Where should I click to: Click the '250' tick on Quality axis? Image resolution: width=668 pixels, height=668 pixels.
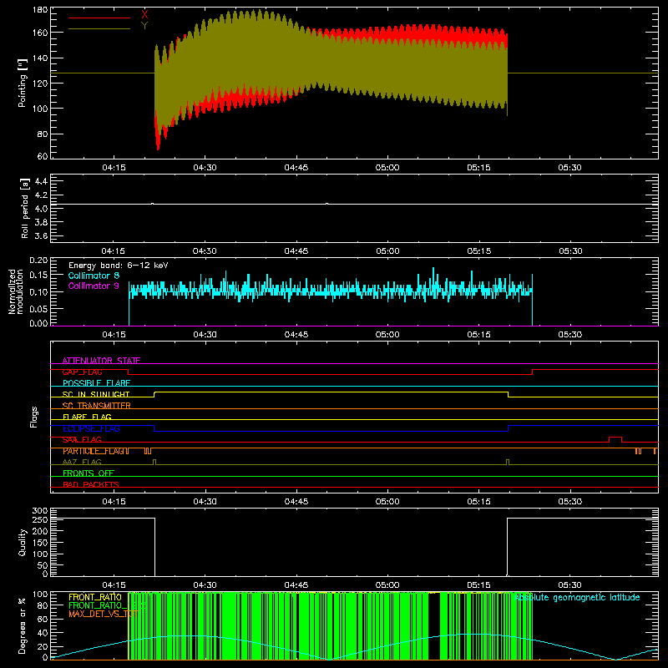[x=40, y=519]
